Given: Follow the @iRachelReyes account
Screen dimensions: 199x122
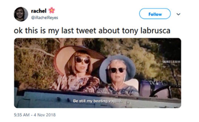Looking at the screenshot, I should (155, 14).
